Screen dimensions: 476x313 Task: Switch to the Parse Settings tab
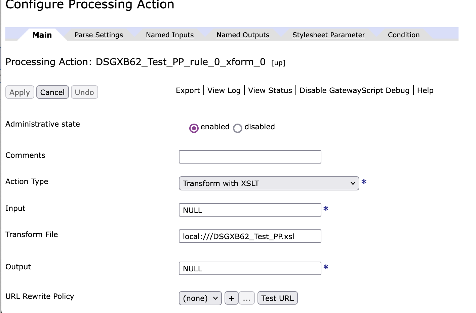pyautogui.click(x=99, y=35)
